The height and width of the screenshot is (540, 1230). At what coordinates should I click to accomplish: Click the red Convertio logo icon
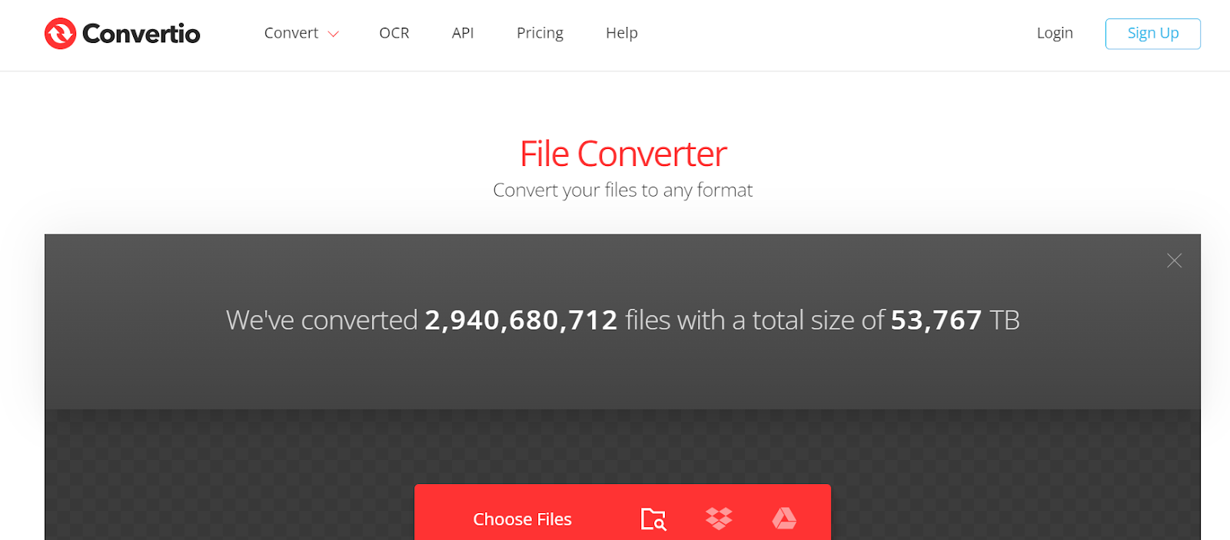tap(60, 34)
